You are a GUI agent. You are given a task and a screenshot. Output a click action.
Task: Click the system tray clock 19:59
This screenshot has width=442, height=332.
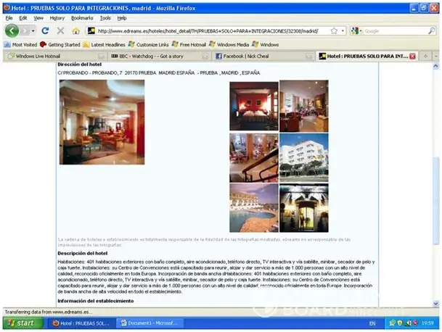point(427,323)
